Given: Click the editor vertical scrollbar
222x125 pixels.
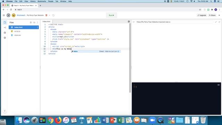Looking at the screenshot, I should pos(130,58).
